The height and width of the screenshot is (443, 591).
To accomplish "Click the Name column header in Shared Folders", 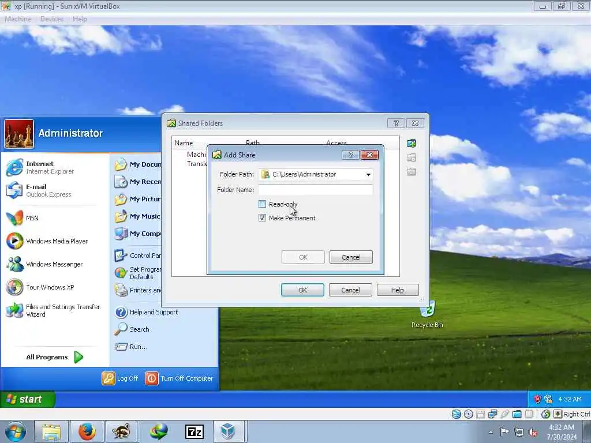I will tap(184, 143).
